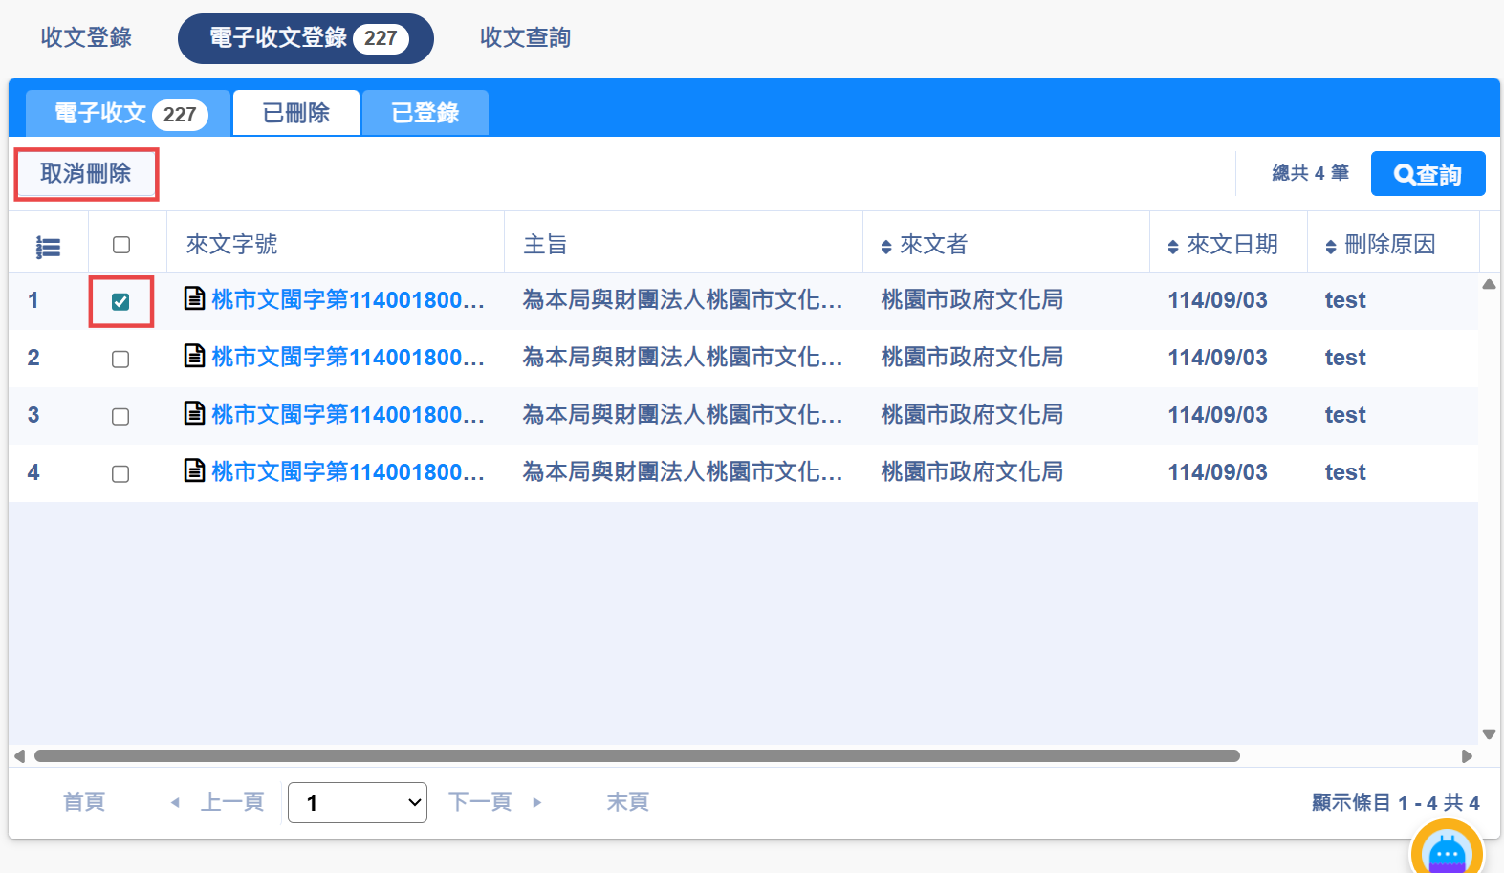Open the page number dropdown

coord(358,802)
